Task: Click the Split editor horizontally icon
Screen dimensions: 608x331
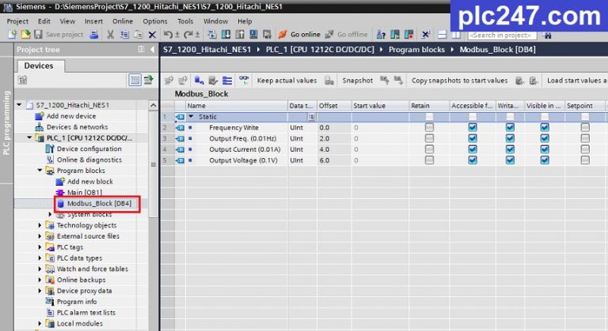Action: pos(442,35)
